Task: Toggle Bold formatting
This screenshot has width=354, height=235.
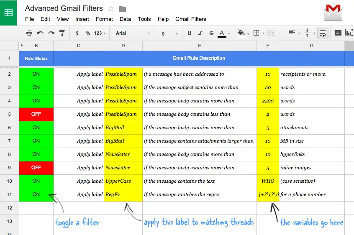Action: (x=190, y=33)
